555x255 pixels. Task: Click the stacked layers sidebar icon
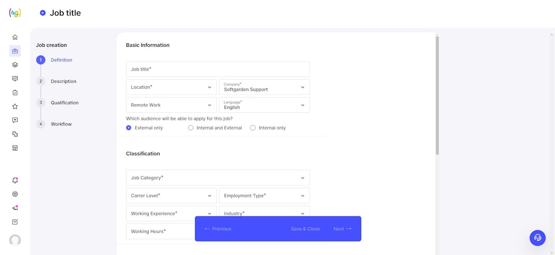click(15, 65)
